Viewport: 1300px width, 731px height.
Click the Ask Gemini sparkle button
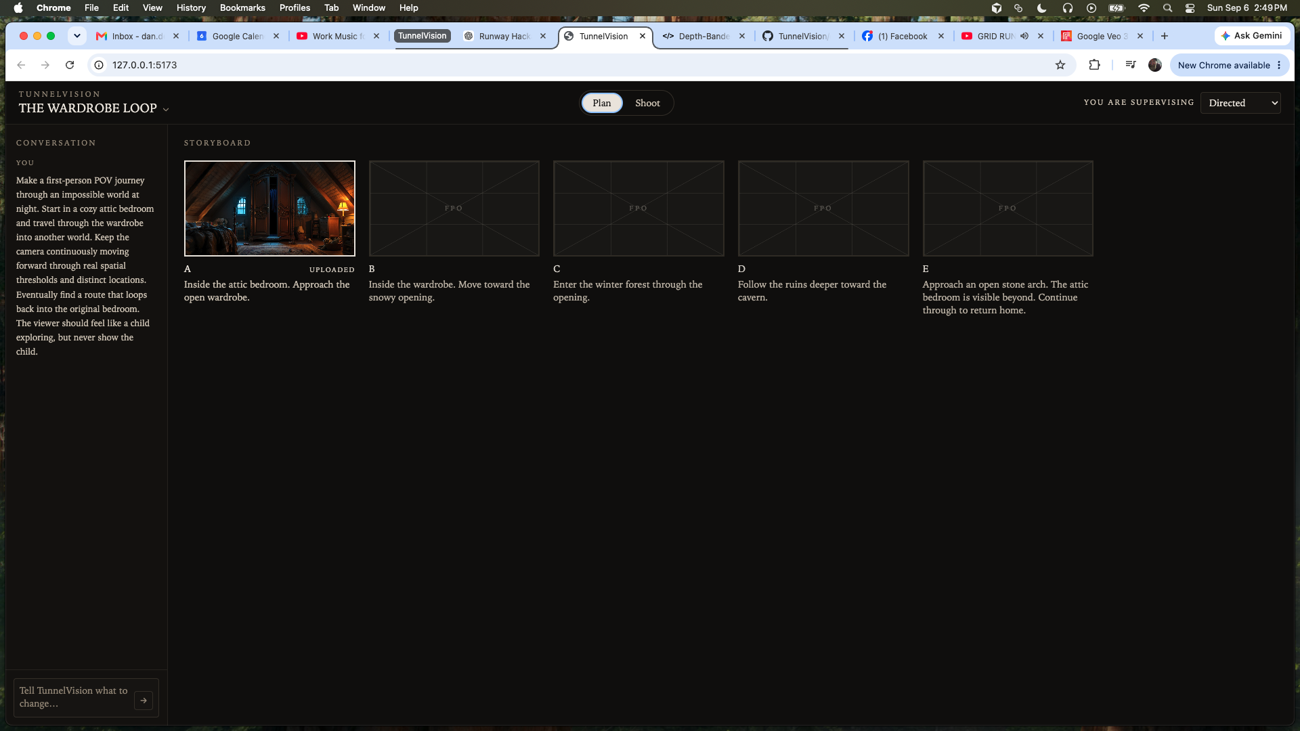[x=1251, y=36]
